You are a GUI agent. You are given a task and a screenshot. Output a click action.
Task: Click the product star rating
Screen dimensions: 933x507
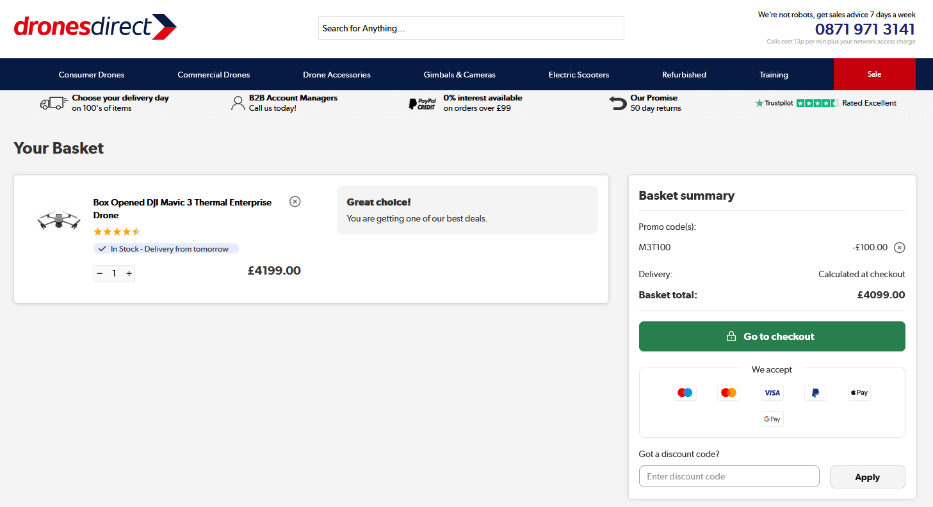pyautogui.click(x=117, y=232)
